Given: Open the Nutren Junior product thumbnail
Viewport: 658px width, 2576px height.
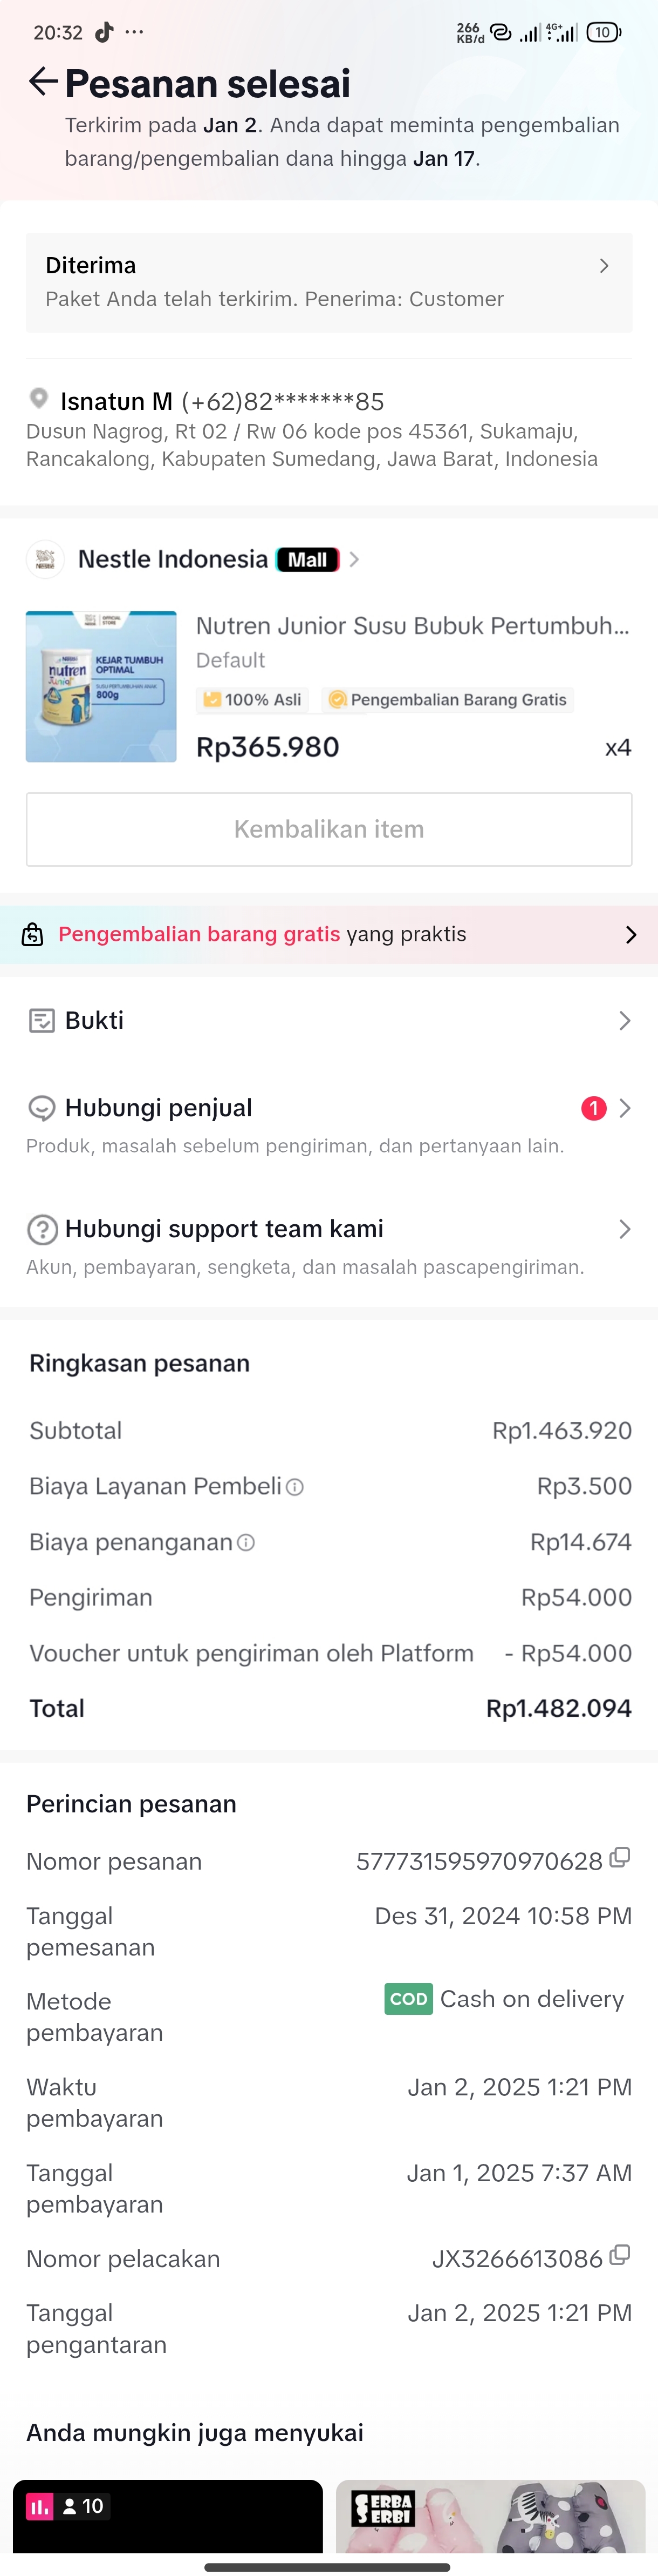Looking at the screenshot, I should 101,687.
